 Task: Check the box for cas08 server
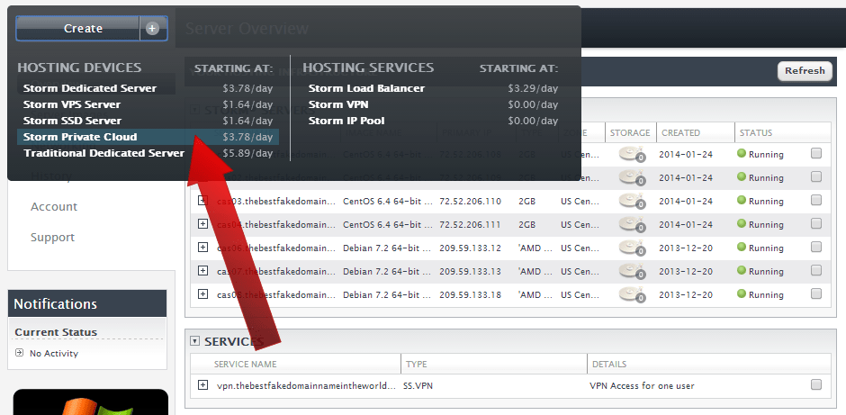815,294
